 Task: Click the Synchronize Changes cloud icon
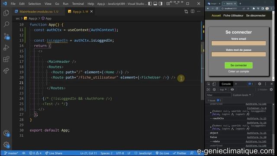[23, 153]
